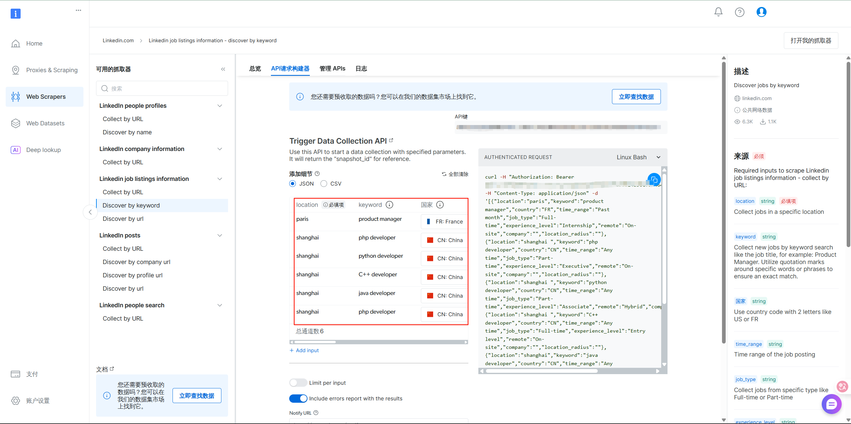Open FR: France country dropdown
The image size is (851, 424).
click(x=445, y=221)
